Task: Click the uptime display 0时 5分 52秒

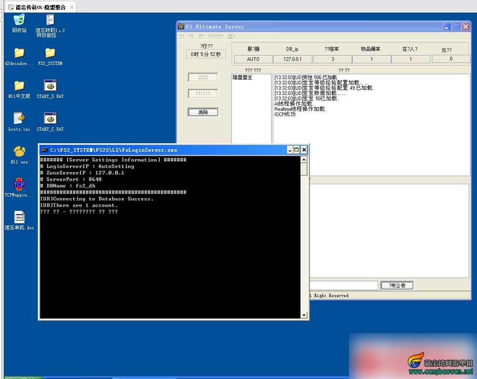Action: (206, 54)
